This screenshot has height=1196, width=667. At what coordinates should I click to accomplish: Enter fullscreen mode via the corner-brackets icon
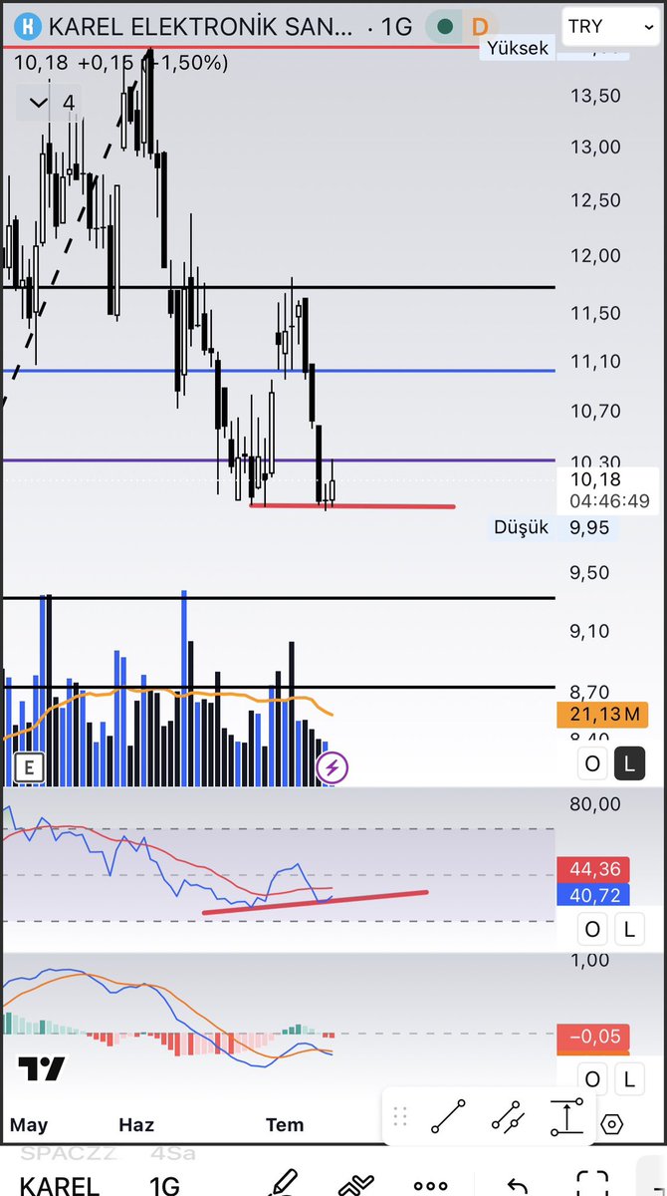pyautogui.click(x=592, y=1185)
